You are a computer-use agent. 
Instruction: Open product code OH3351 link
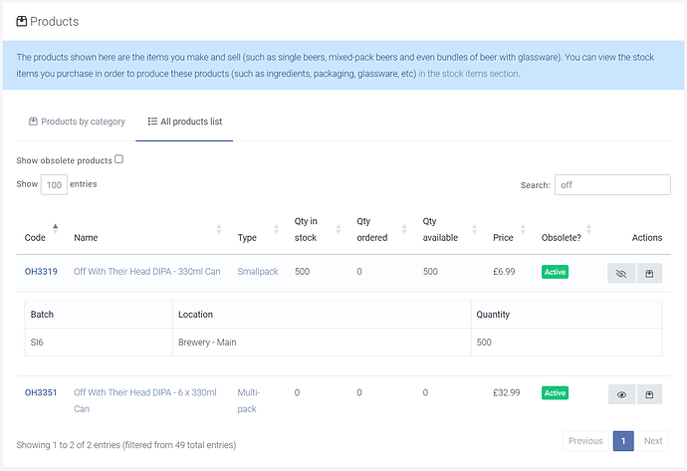(41, 392)
